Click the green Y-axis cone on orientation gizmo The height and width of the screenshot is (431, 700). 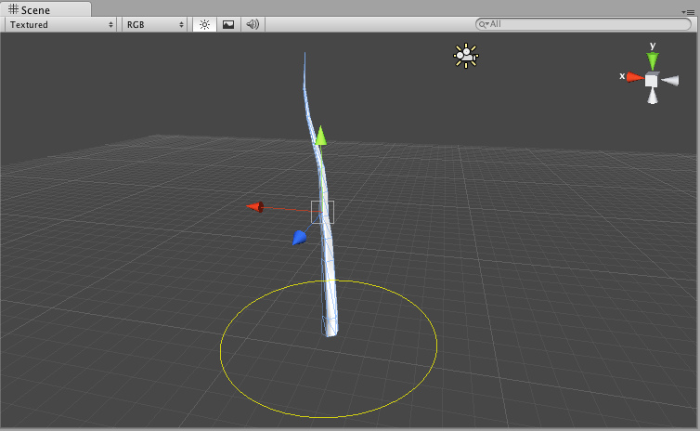pyautogui.click(x=653, y=60)
